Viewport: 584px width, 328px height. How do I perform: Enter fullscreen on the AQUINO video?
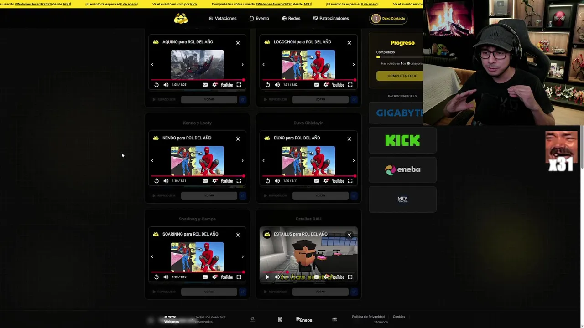point(239,85)
